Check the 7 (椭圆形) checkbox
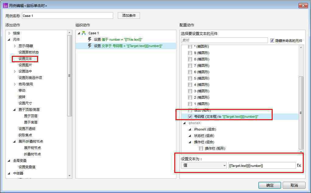This screenshot has width=311, height=193. coord(190,66)
